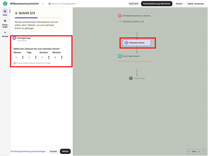Click Editor verlassen button
This screenshot has height=156, width=208.
coord(196,4)
